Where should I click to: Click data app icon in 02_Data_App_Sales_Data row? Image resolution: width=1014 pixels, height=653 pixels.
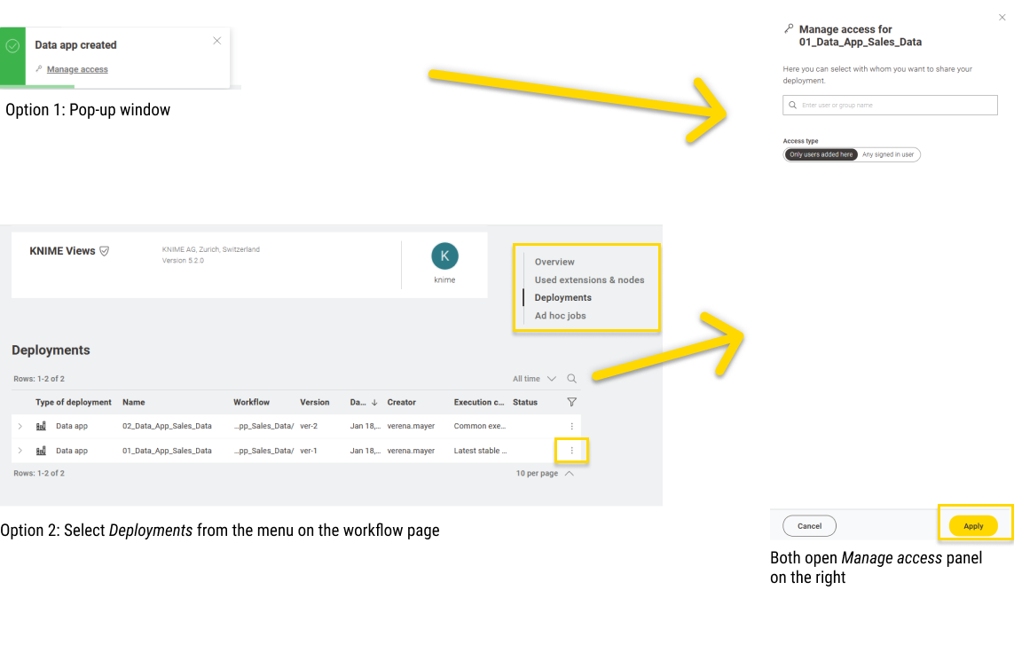(42, 427)
